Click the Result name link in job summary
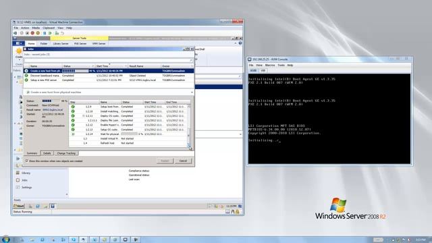The height and width of the screenshot is (243, 432). [x=53, y=109]
